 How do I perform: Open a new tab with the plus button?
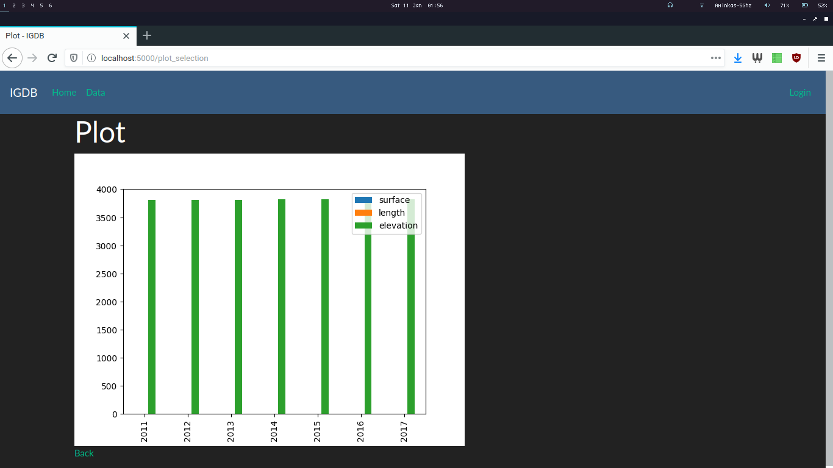point(147,35)
